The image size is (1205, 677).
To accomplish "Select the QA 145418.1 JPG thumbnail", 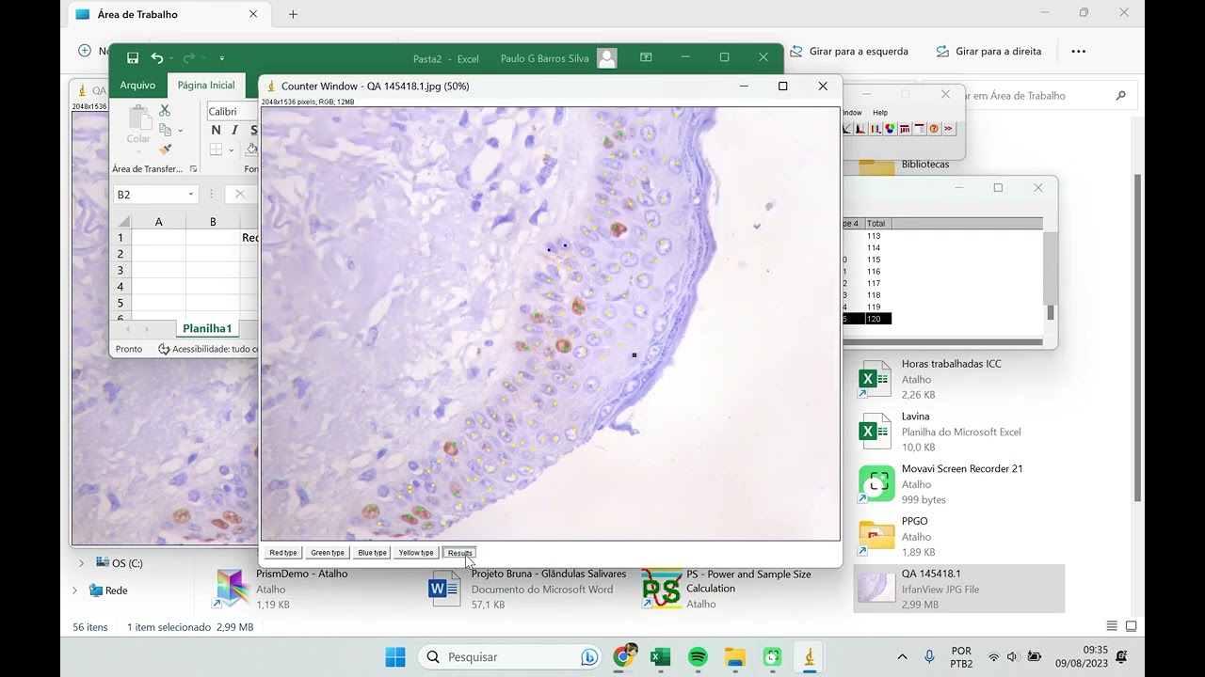I will click(876, 589).
